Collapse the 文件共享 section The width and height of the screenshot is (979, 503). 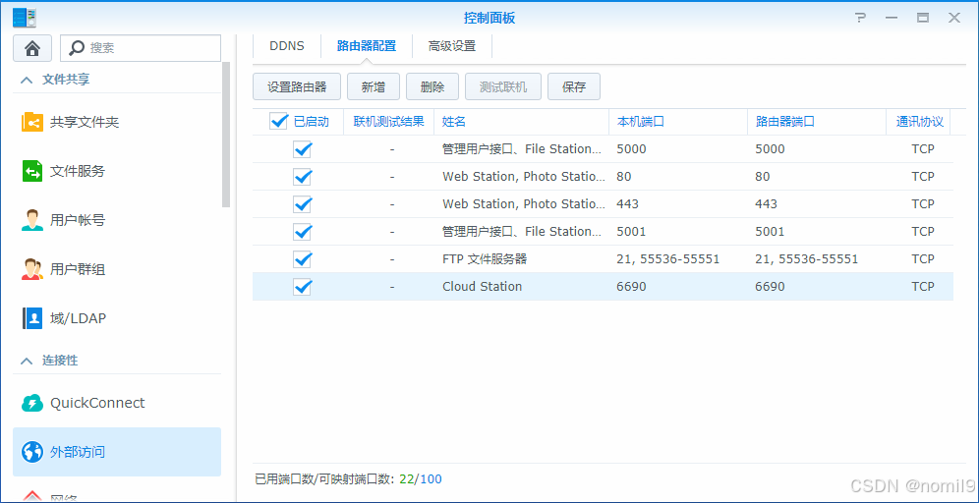click(27, 80)
